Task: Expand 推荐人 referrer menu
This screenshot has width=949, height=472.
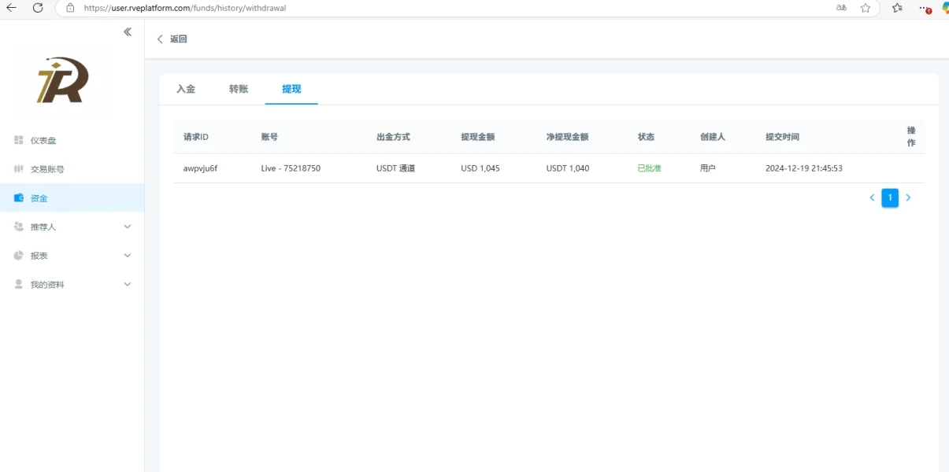Action: coord(72,227)
